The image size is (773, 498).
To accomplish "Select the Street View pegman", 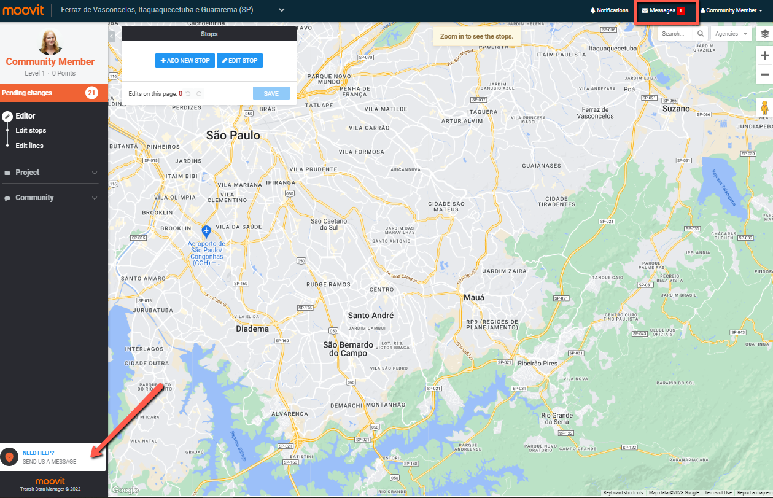I will click(x=764, y=109).
